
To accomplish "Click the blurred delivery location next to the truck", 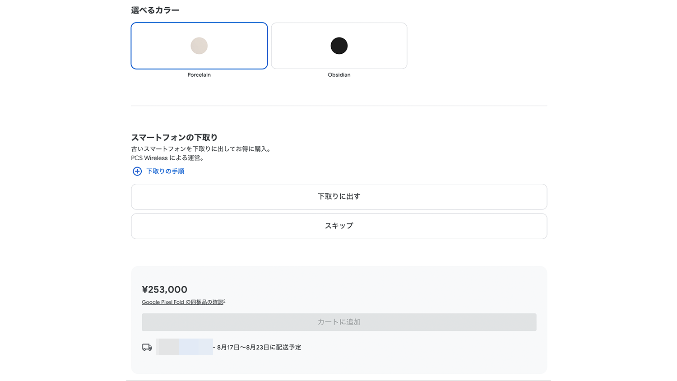I will 185,347.
